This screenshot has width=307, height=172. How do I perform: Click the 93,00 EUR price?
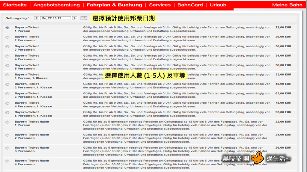[283, 112]
